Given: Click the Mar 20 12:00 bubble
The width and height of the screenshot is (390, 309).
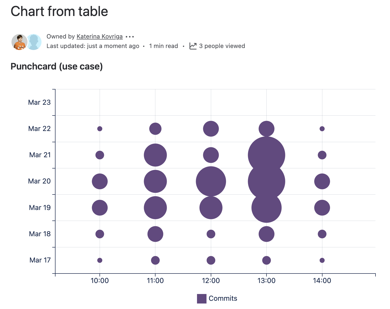Looking at the screenshot, I should 211,181.
